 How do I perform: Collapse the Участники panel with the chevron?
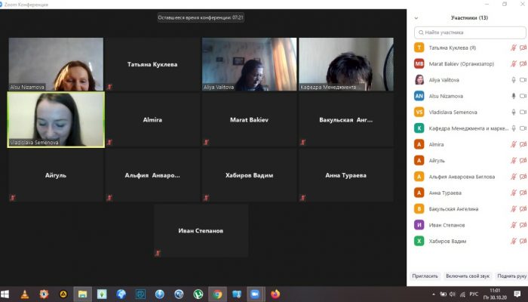pyautogui.click(x=416, y=18)
